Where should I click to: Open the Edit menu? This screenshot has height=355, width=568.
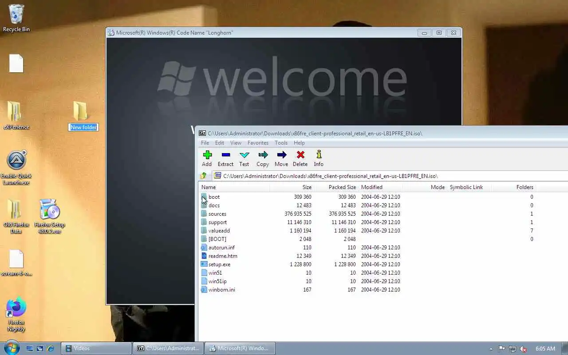point(220,143)
